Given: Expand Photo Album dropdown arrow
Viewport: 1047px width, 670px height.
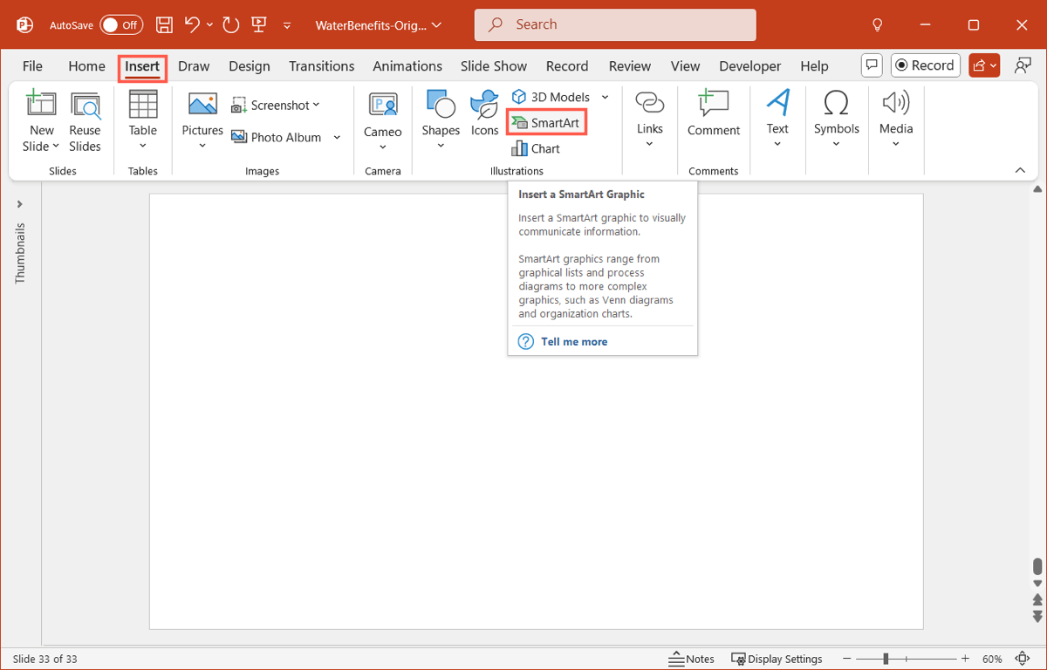Looking at the screenshot, I should pyautogui.click(x=337, y=137).
